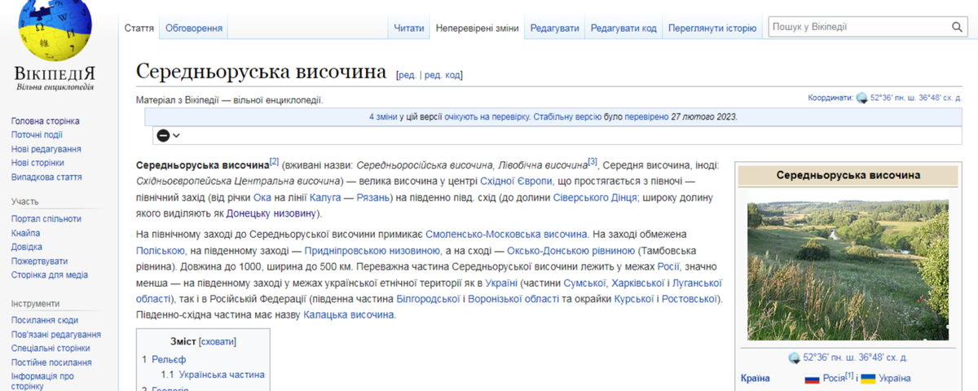The image size is (978, 391).
Task: Click the ред. link beside title
Action: click(x=407, y=75)
